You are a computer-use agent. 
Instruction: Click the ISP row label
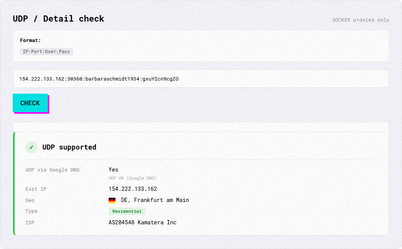click(x=30, y=222)
